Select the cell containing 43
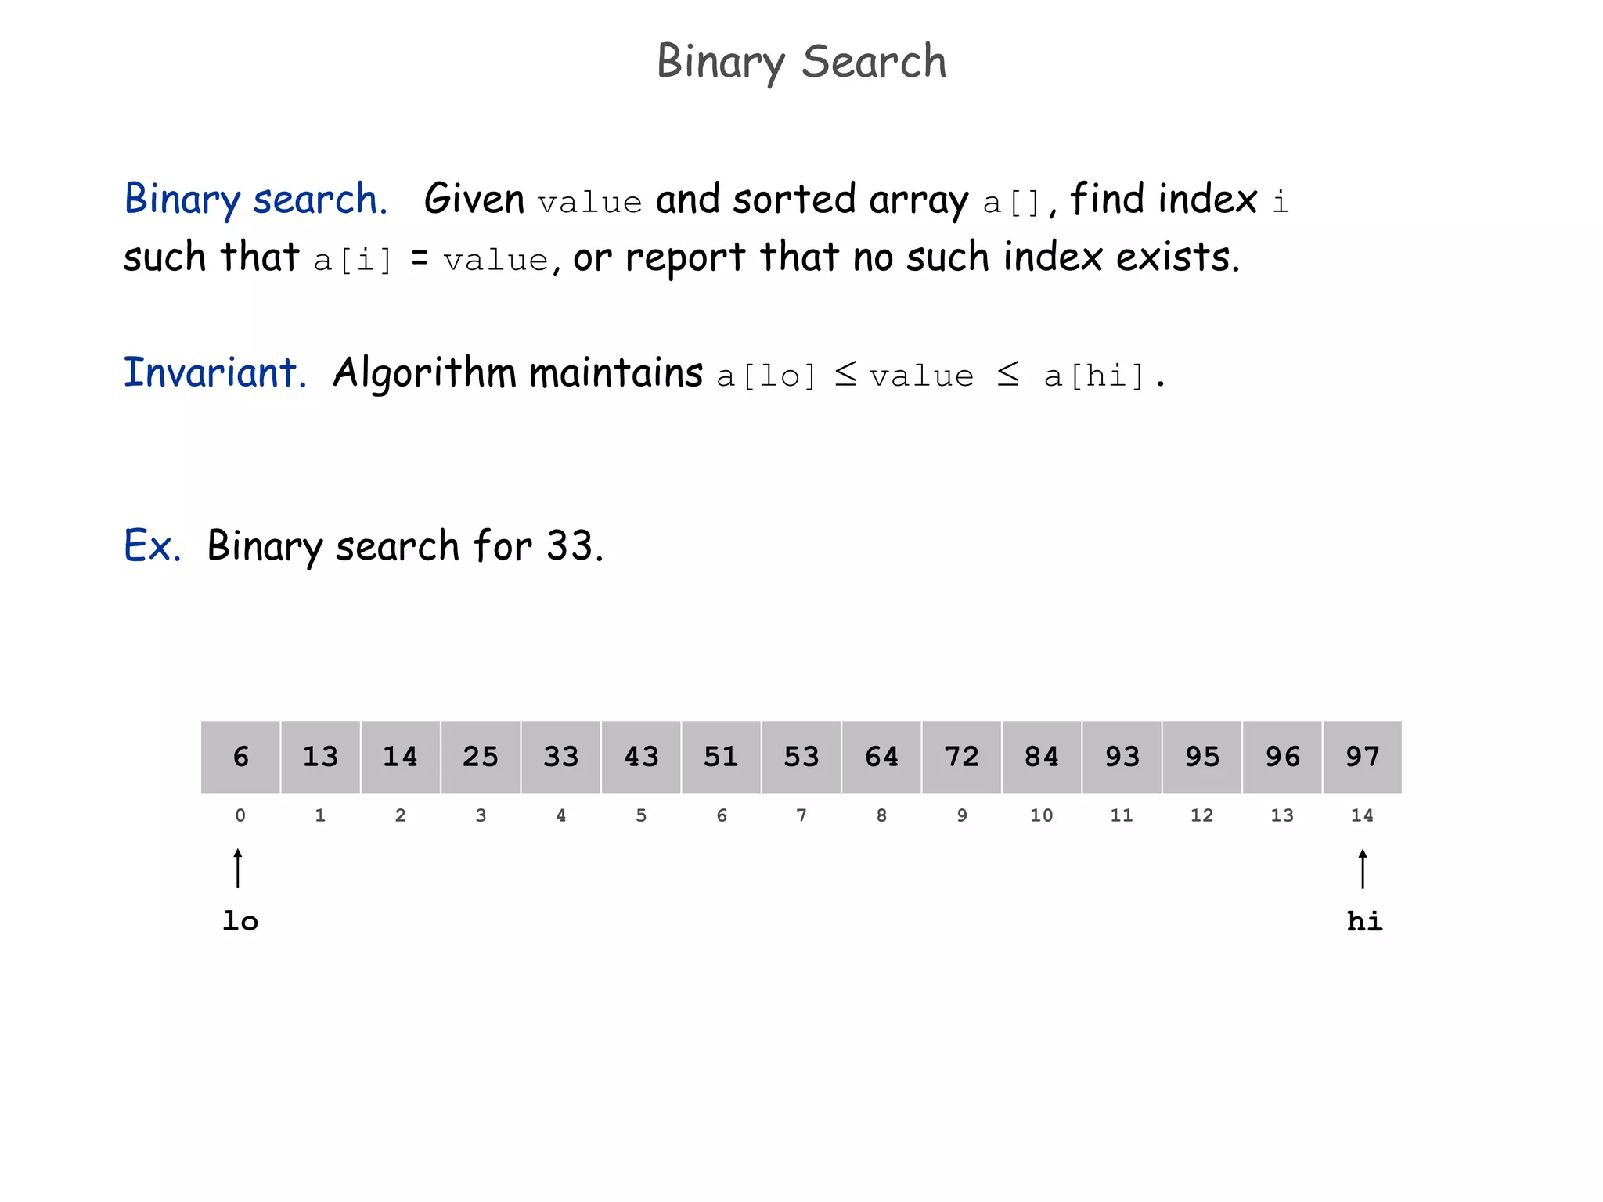This screenshot has width=1603, height=1202. tap(641, 757)
